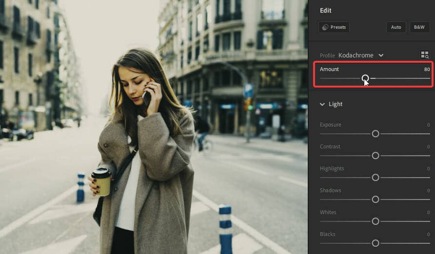Click the Amount value of 80
Screen dimensions: 435x254
click(427, 70)
